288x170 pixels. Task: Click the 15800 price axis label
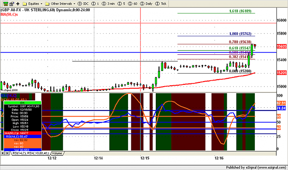pos(282,34)
